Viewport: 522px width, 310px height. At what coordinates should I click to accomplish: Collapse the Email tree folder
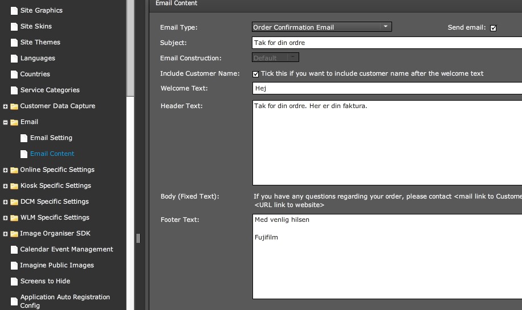(5, 122)
